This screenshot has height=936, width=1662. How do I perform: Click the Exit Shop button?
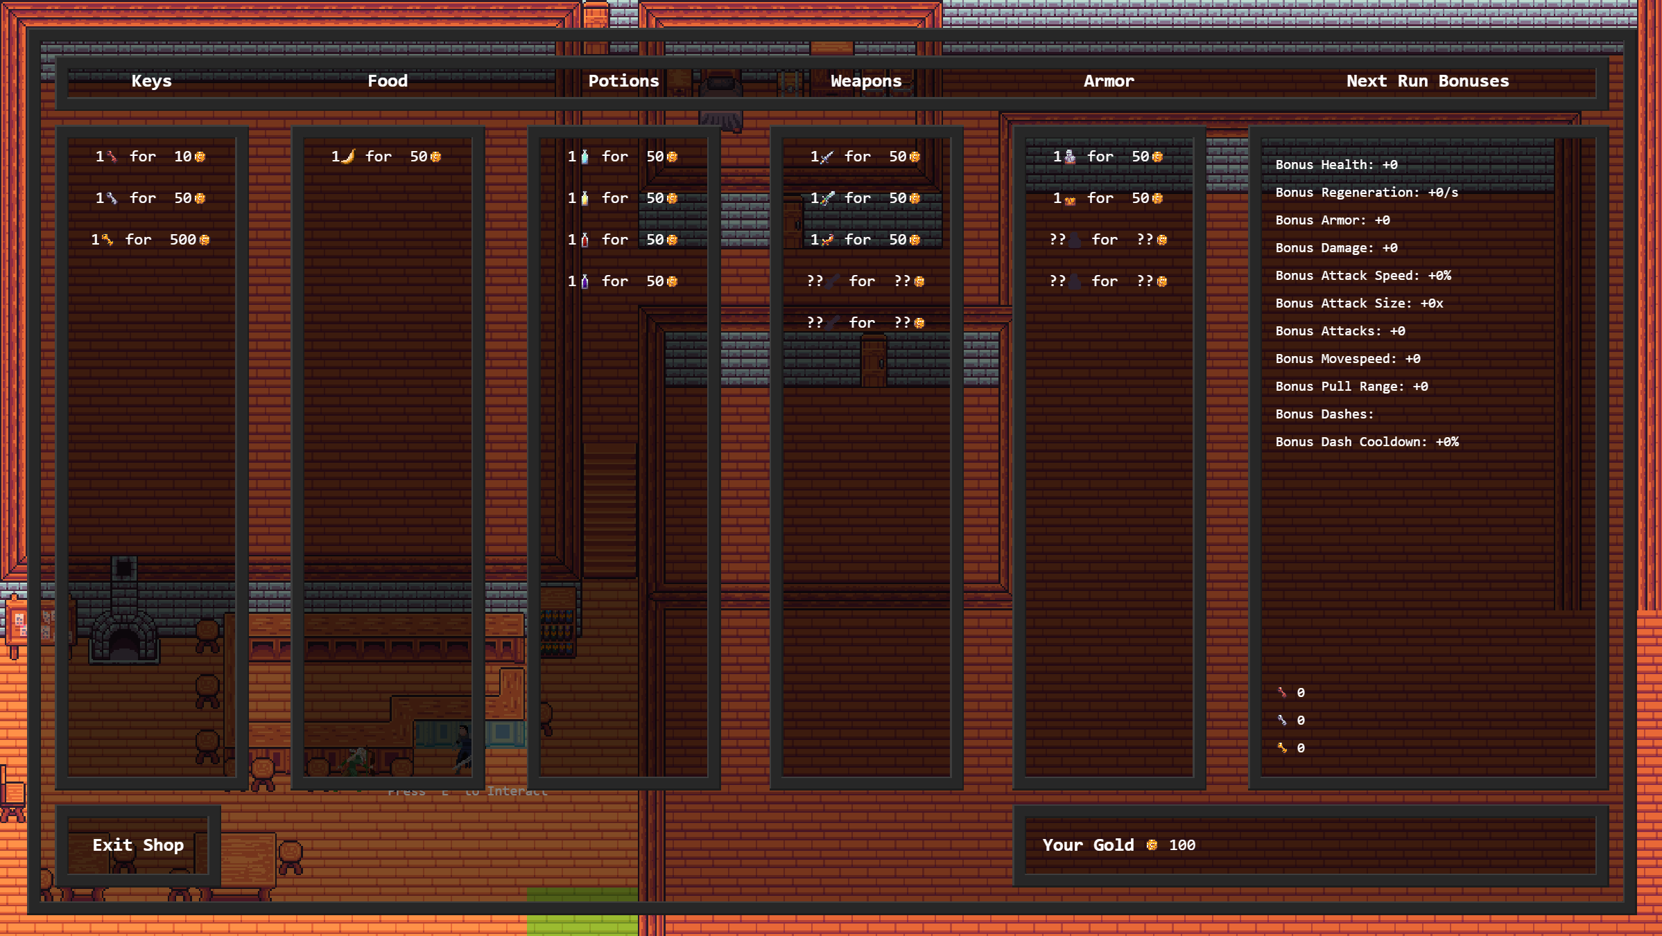(x=138, y=845)
